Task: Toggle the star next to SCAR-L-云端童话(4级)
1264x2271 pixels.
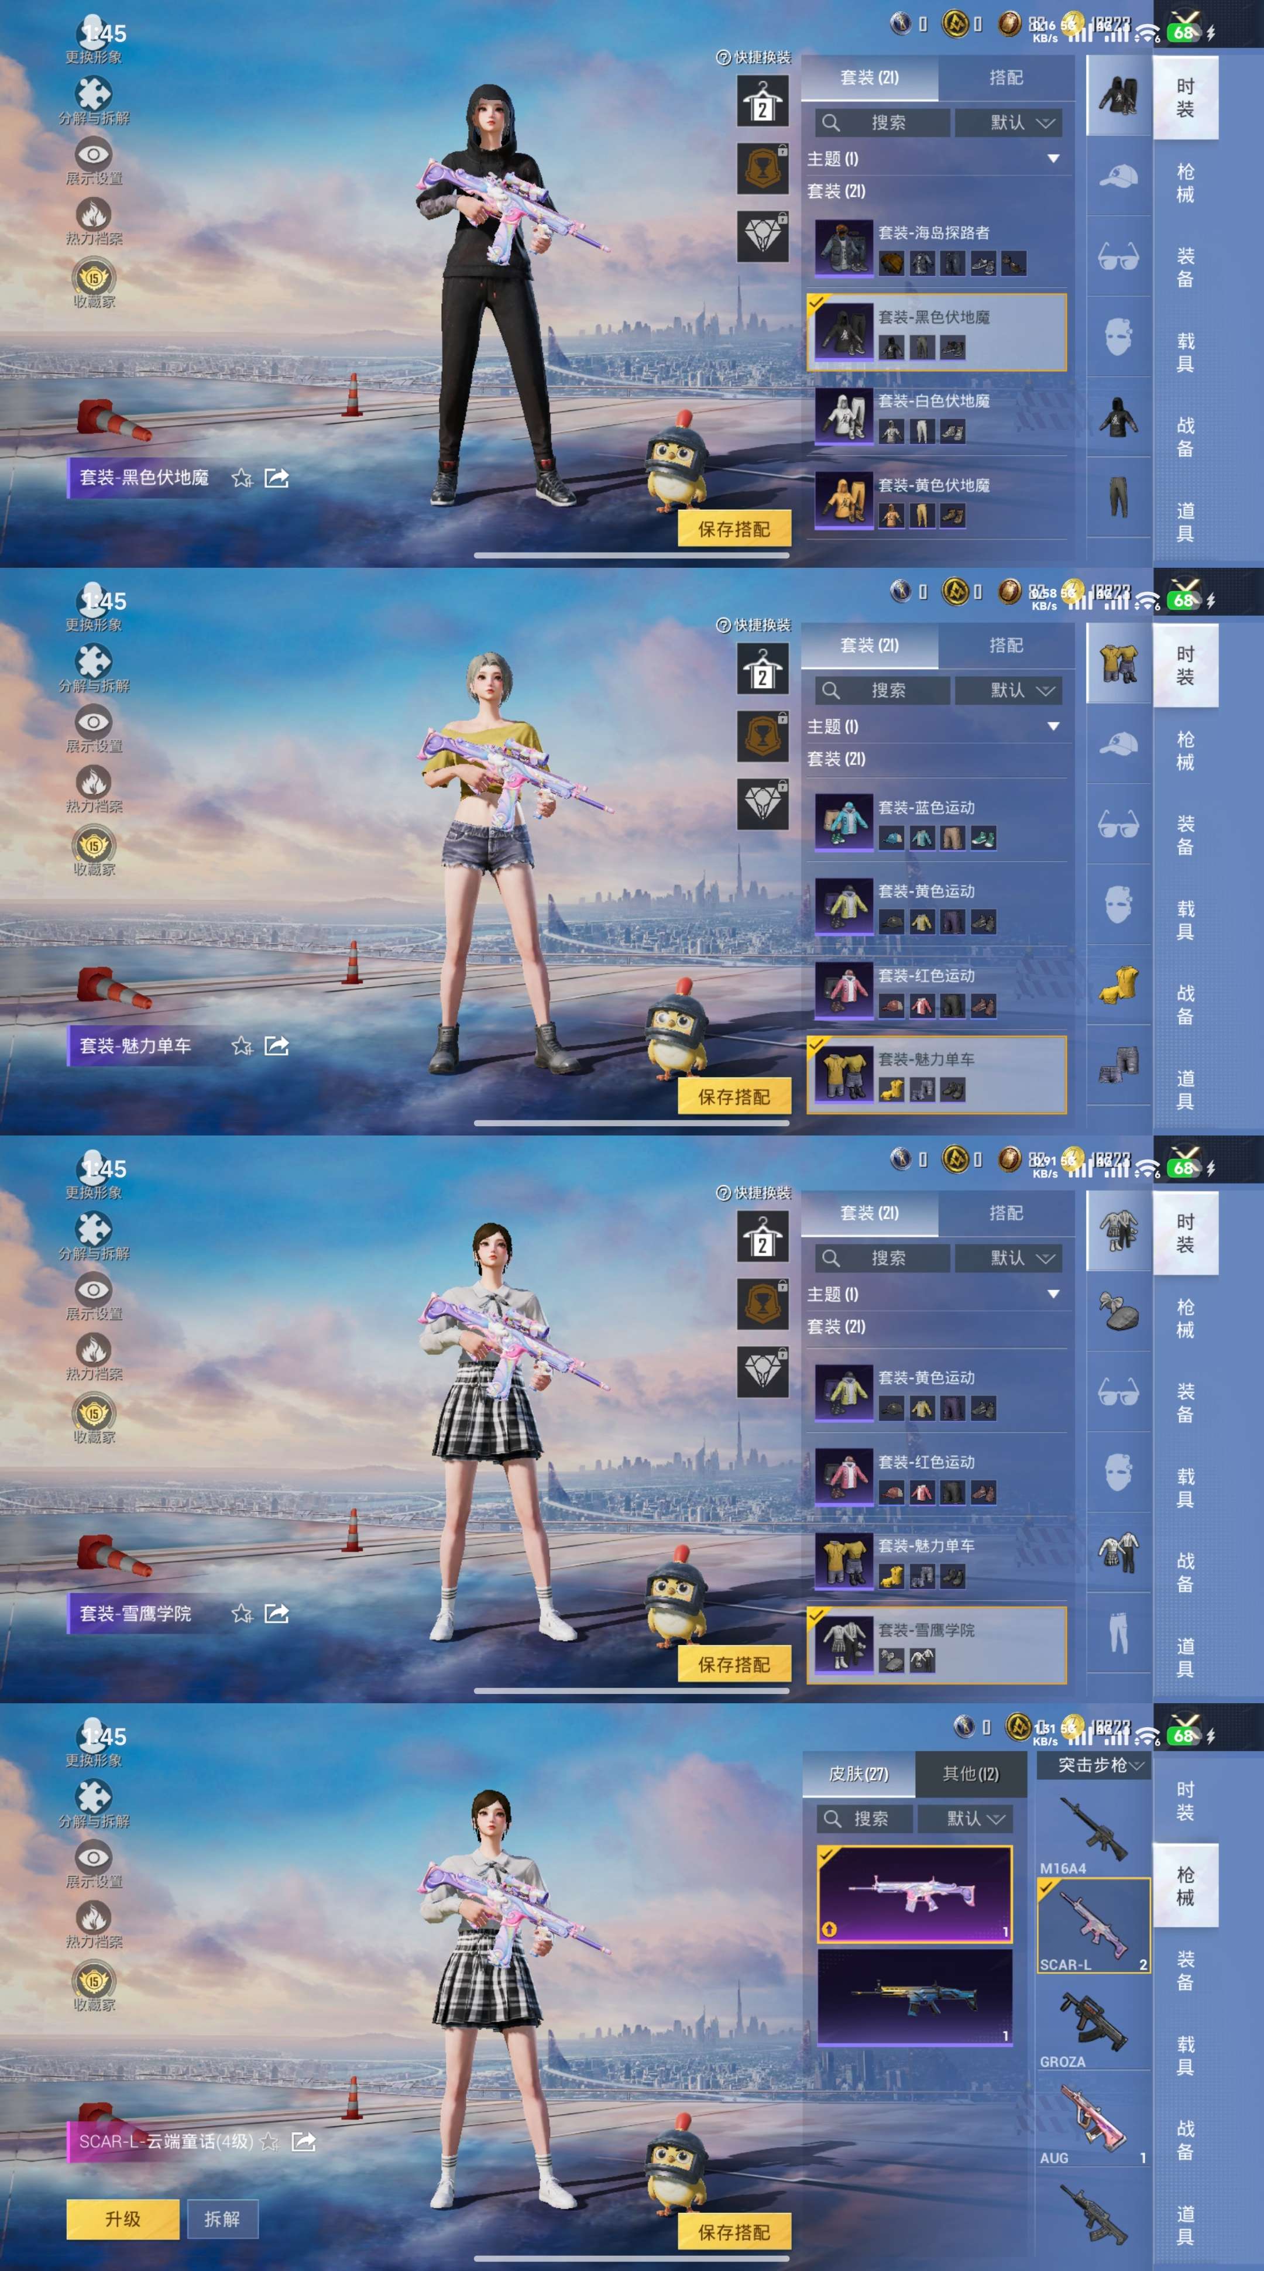Action: [270, 2142]
